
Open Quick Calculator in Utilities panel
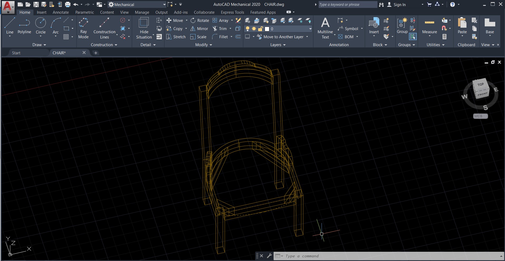coord(444,37)
